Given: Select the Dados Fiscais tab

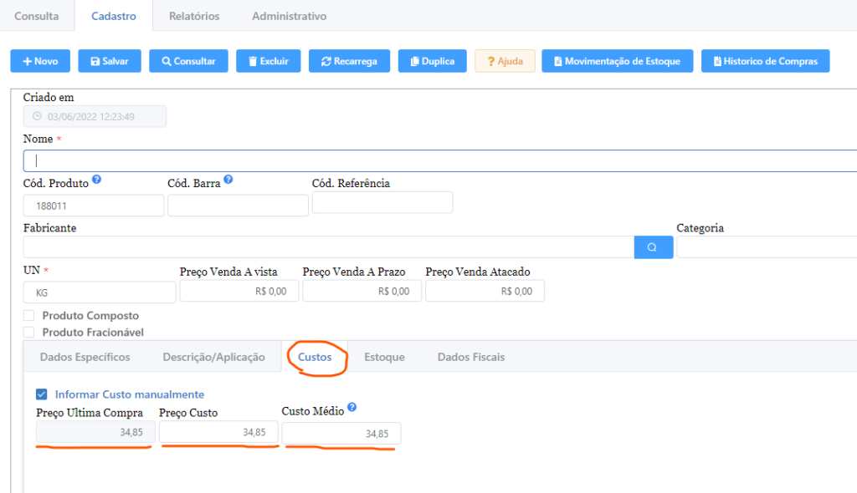Looking at the screenshot, I should 470,357.
